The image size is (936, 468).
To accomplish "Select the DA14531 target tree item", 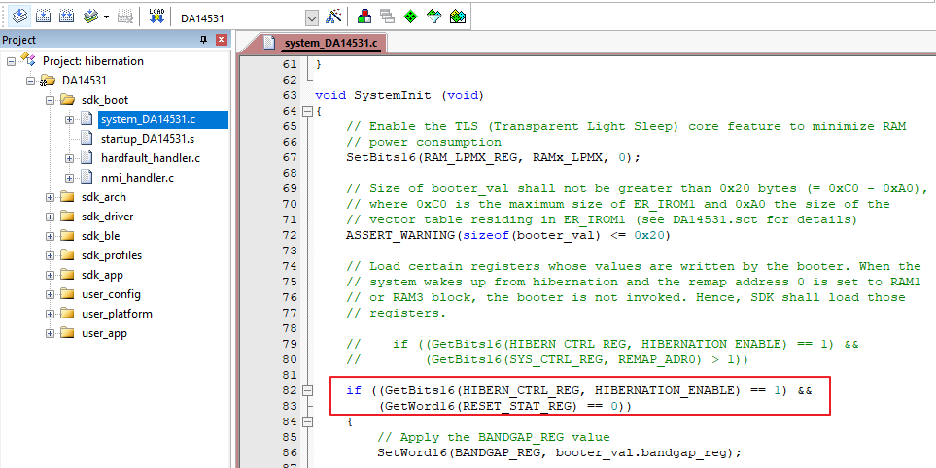I will click(85, 82).
